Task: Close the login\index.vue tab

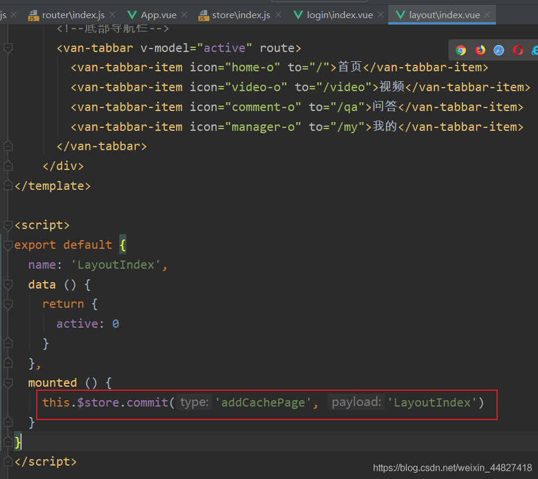Action: pos(381,15)
